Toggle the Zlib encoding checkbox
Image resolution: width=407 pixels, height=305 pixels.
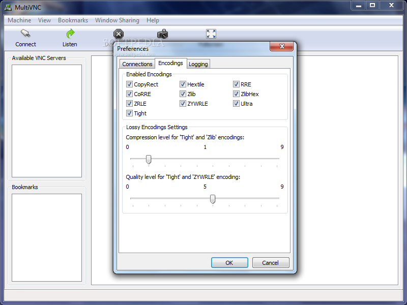tap(183, 94)
